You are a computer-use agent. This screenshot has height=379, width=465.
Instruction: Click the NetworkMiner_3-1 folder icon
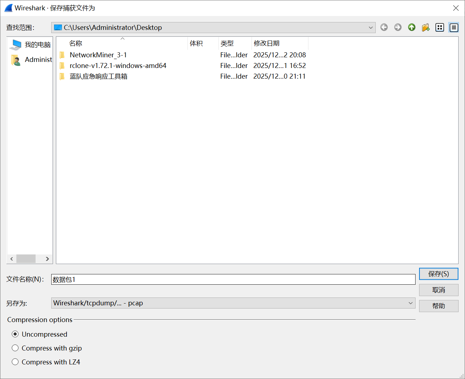(62, 55)
